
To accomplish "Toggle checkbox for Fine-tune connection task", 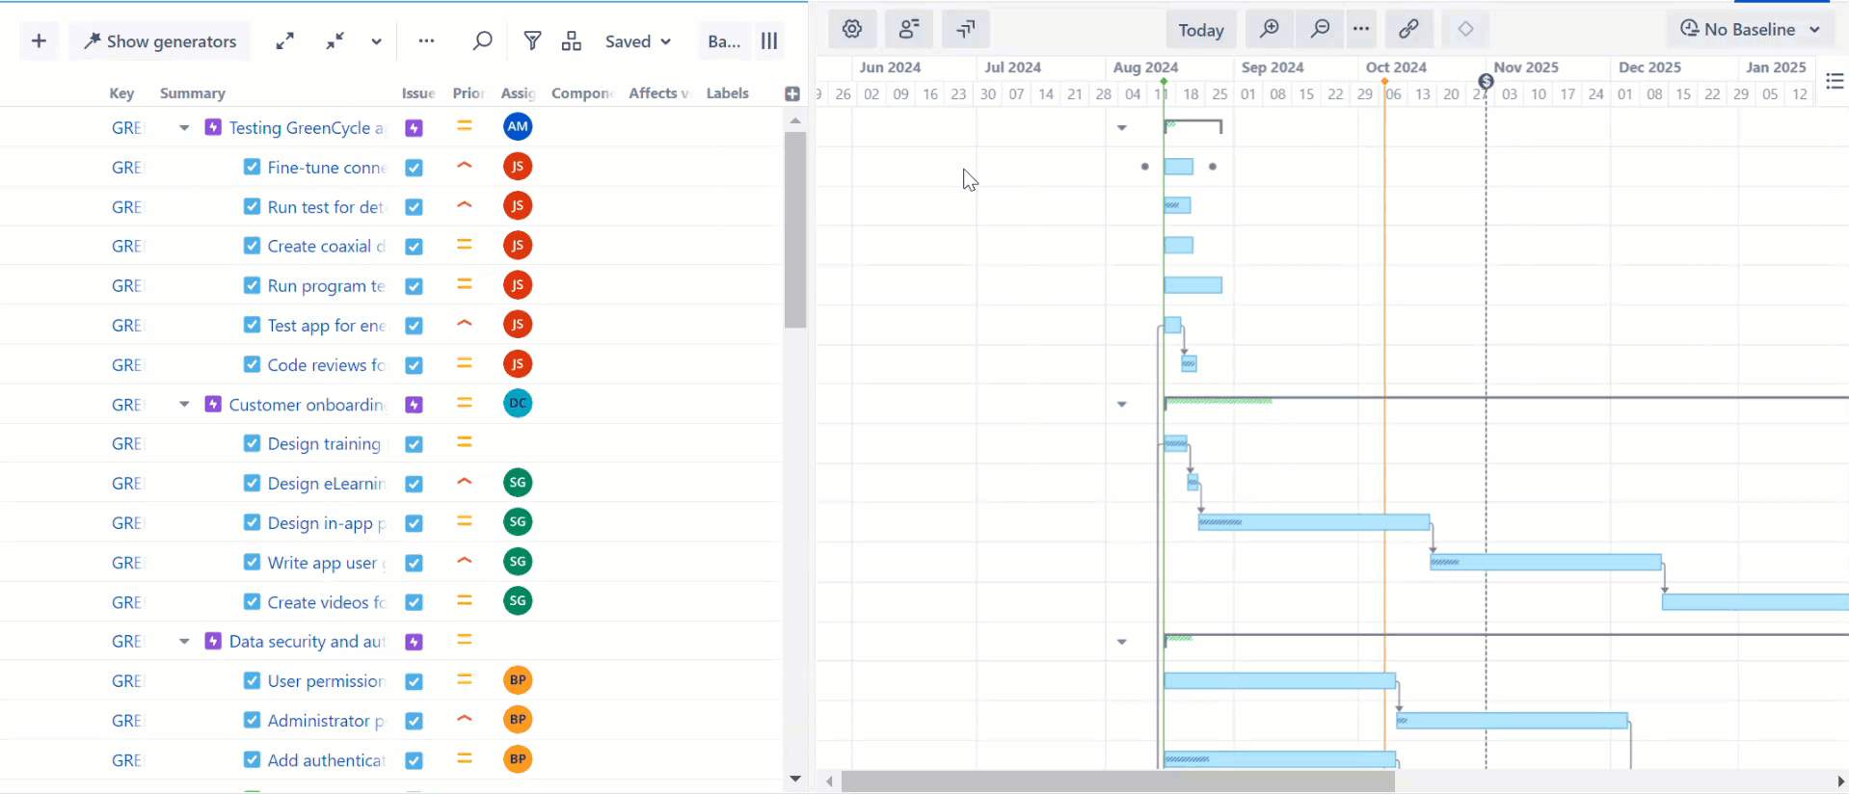I will pos(252,167).
